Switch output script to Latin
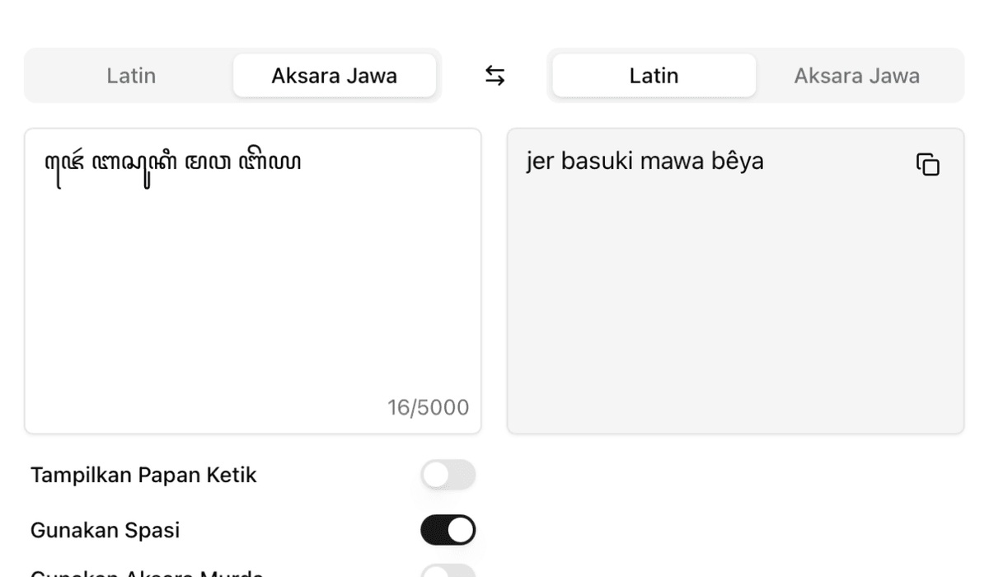Screen dimensions: 989x577 pos(654,76)
